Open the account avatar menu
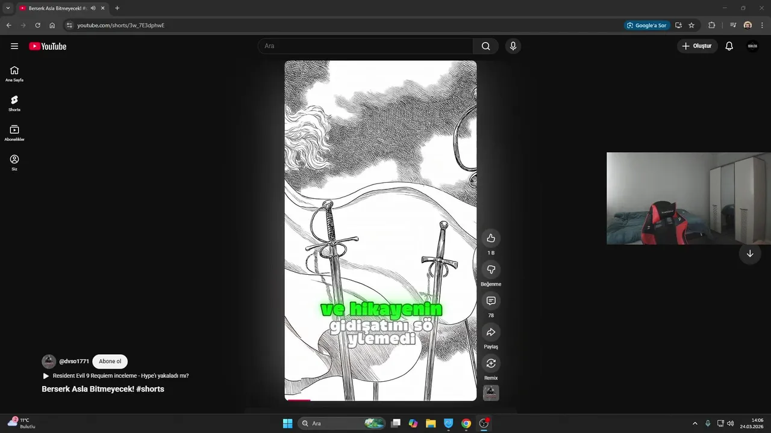771x433 pixels. [752, 46]
